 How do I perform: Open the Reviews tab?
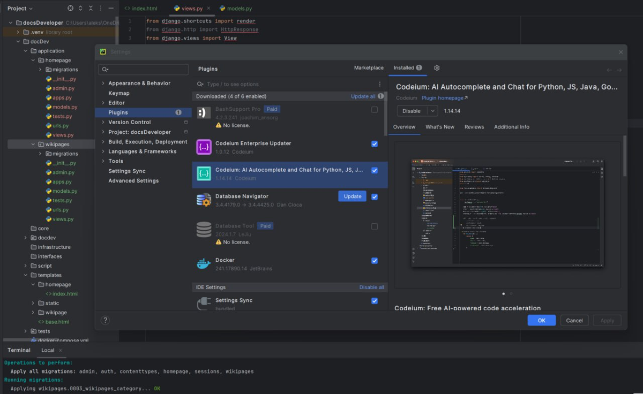(474, 127)
